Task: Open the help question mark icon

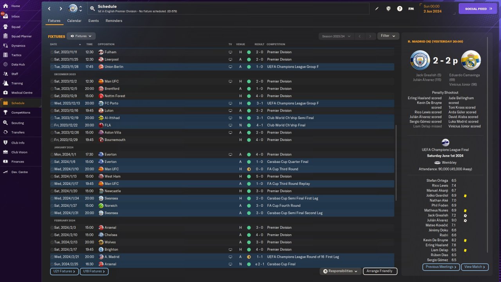Action: (400, 9)
